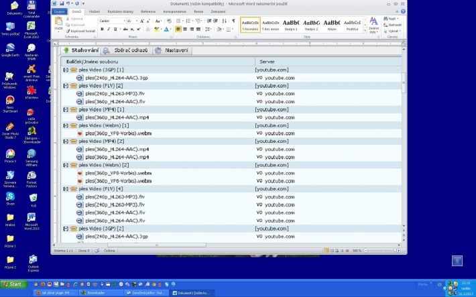Screen dimensions: 476x297
Task: Click Čeština language in status bar
Action: tap(109, 251)
